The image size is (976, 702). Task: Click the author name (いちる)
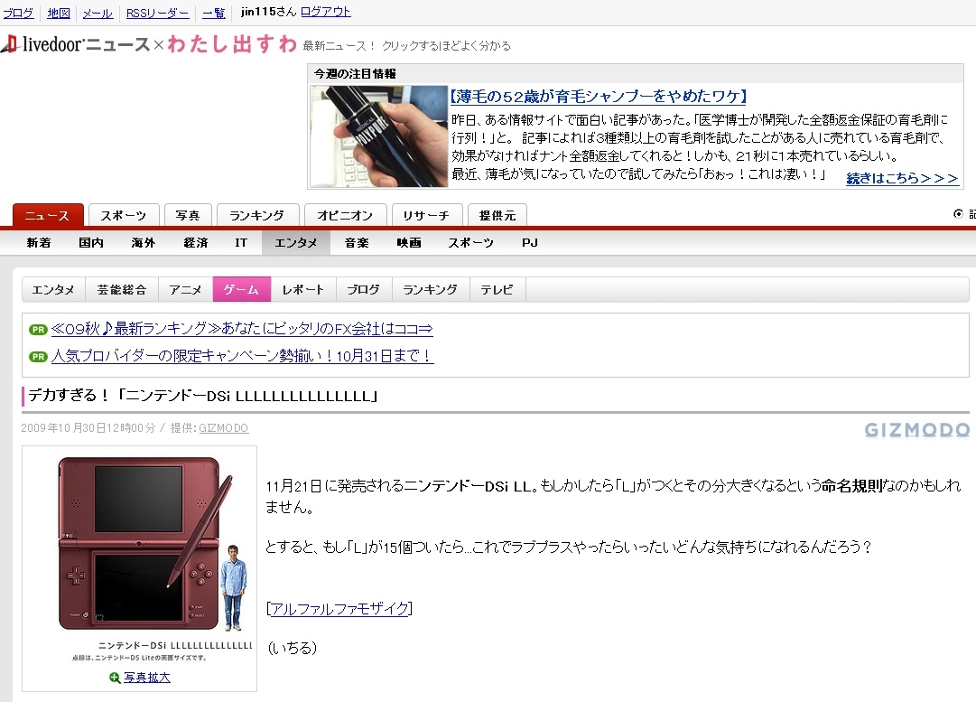(x=292, y=648)
